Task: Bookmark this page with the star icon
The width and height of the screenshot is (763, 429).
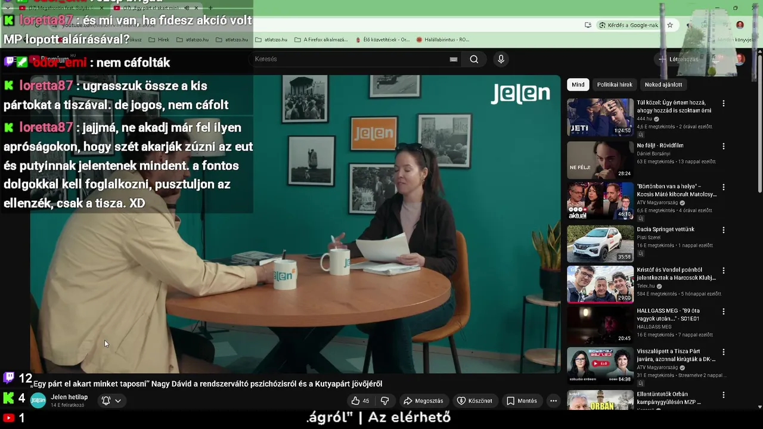Action: click(670, 25)
